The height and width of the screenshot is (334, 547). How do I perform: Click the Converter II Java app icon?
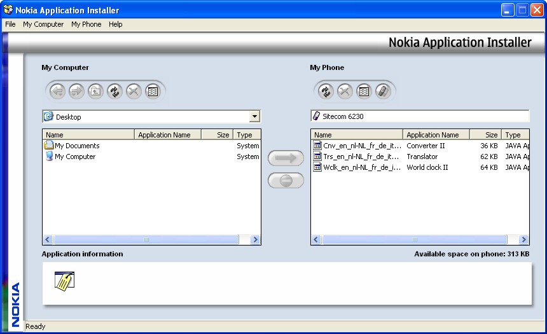click(x=317, y=146)
